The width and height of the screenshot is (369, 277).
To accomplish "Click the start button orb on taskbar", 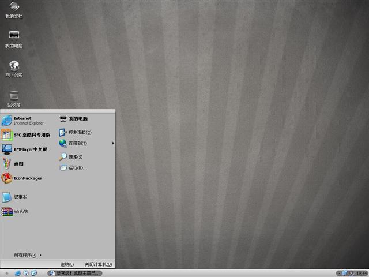I will tap(7, 273).
